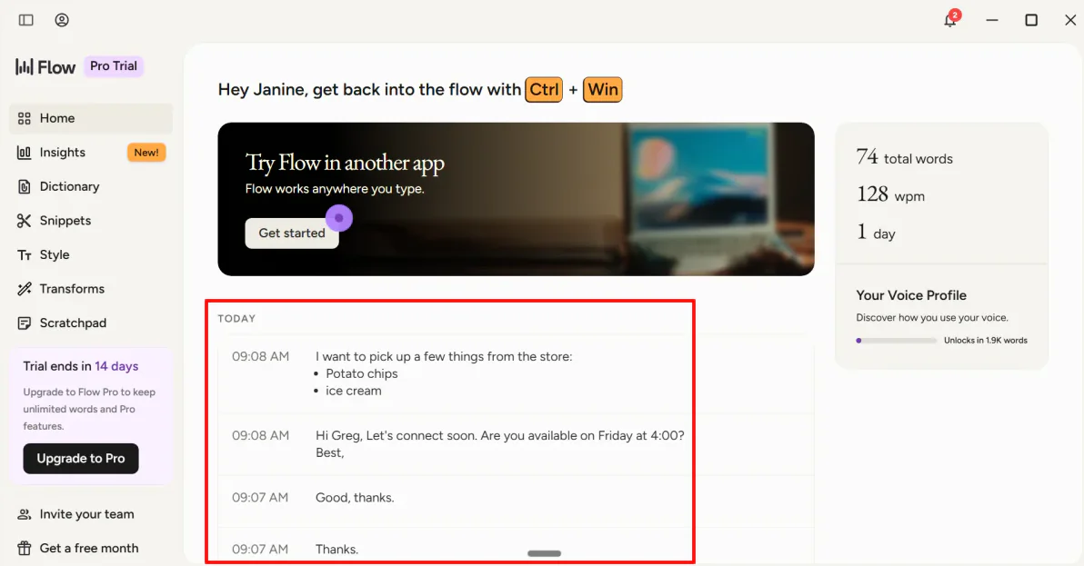Click the Invite your team people icon
The width and height of the screenshot is (1084, 566).
point(25,514)
